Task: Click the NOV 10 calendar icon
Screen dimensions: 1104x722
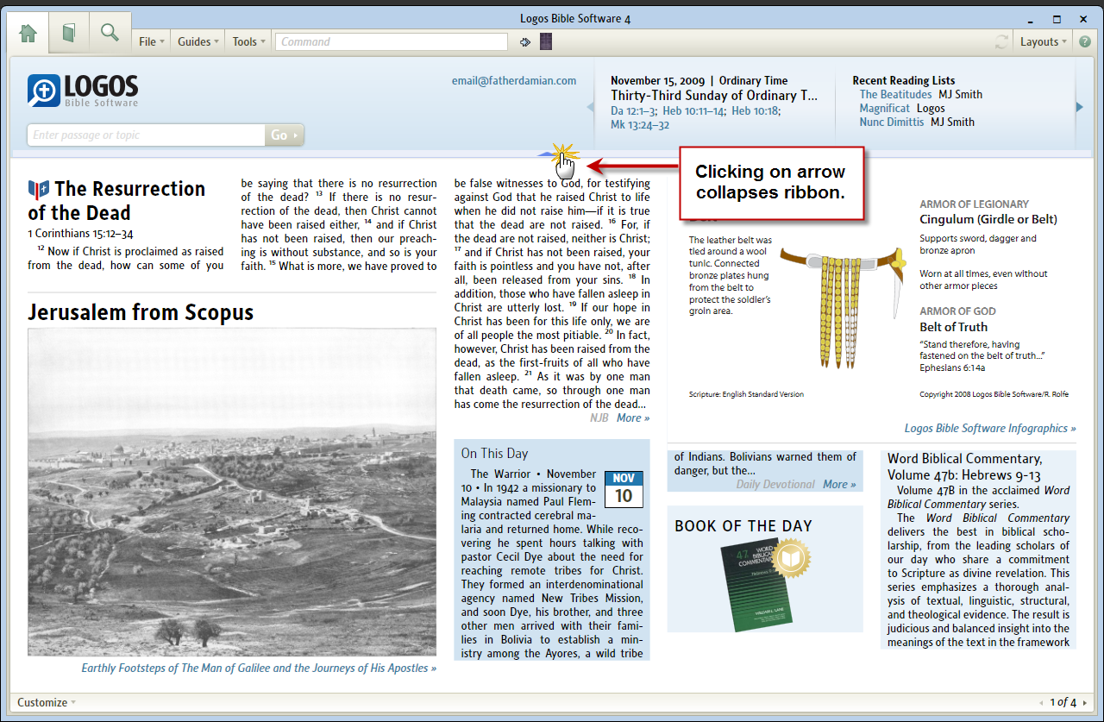Action: tap(624, 489)
